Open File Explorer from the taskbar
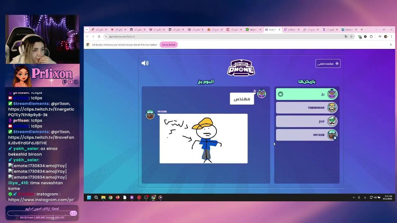397x223 pixels. [x=103, y=197]
